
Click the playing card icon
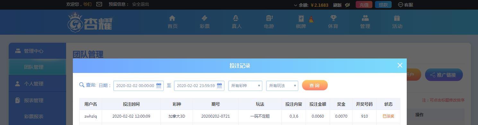[301, 18]
